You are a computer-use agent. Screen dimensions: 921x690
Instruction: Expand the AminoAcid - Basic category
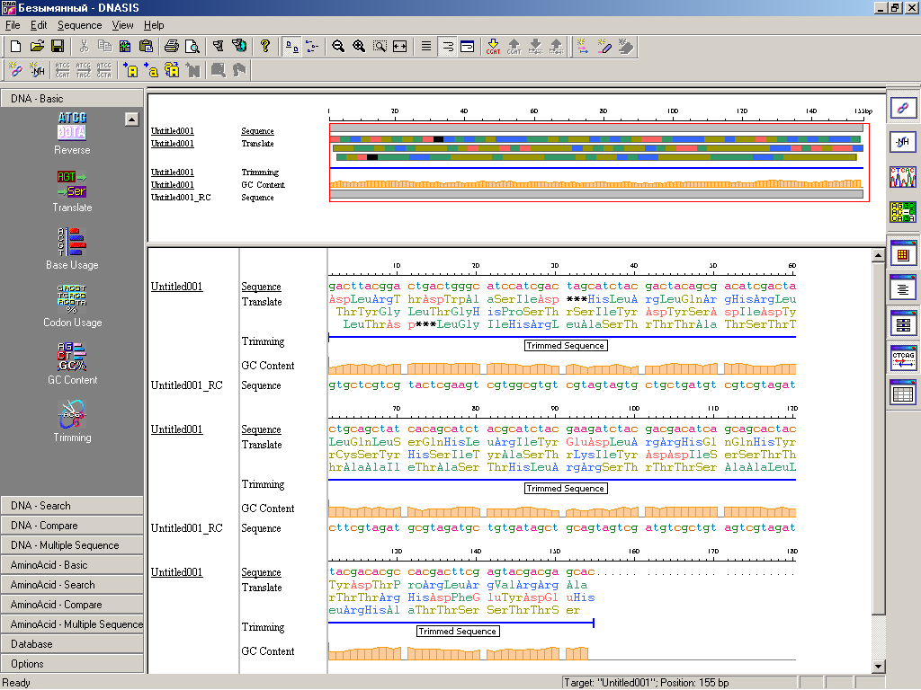72,565
